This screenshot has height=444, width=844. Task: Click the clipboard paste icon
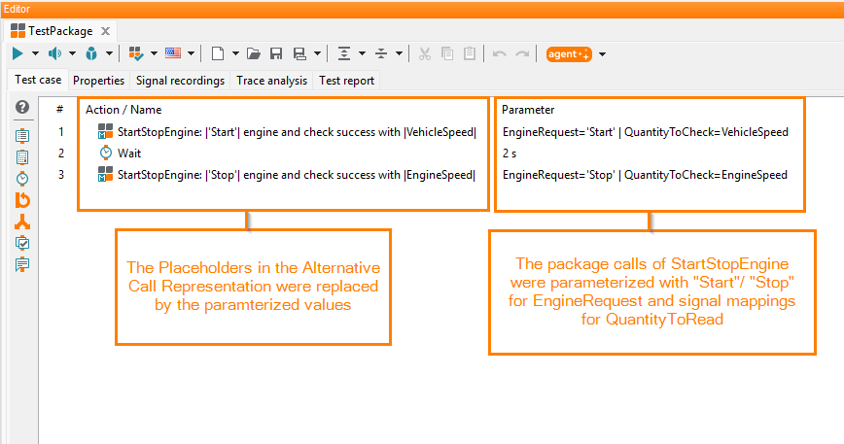pyautogui.click(x=470, y=53)
